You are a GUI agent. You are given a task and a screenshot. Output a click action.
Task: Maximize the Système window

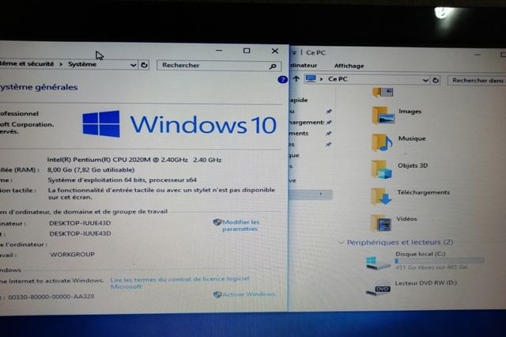[247, 51]
